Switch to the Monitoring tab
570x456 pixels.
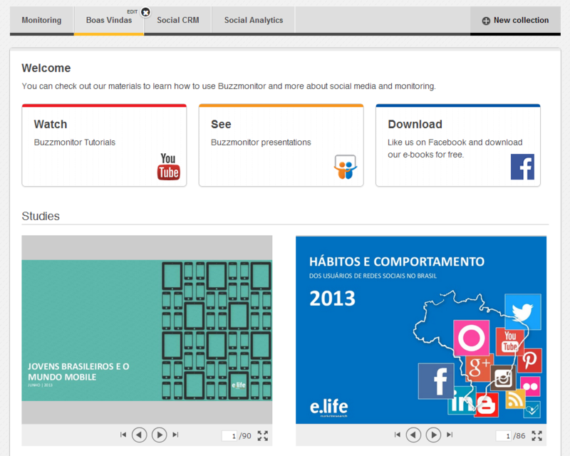coord(41,20)
